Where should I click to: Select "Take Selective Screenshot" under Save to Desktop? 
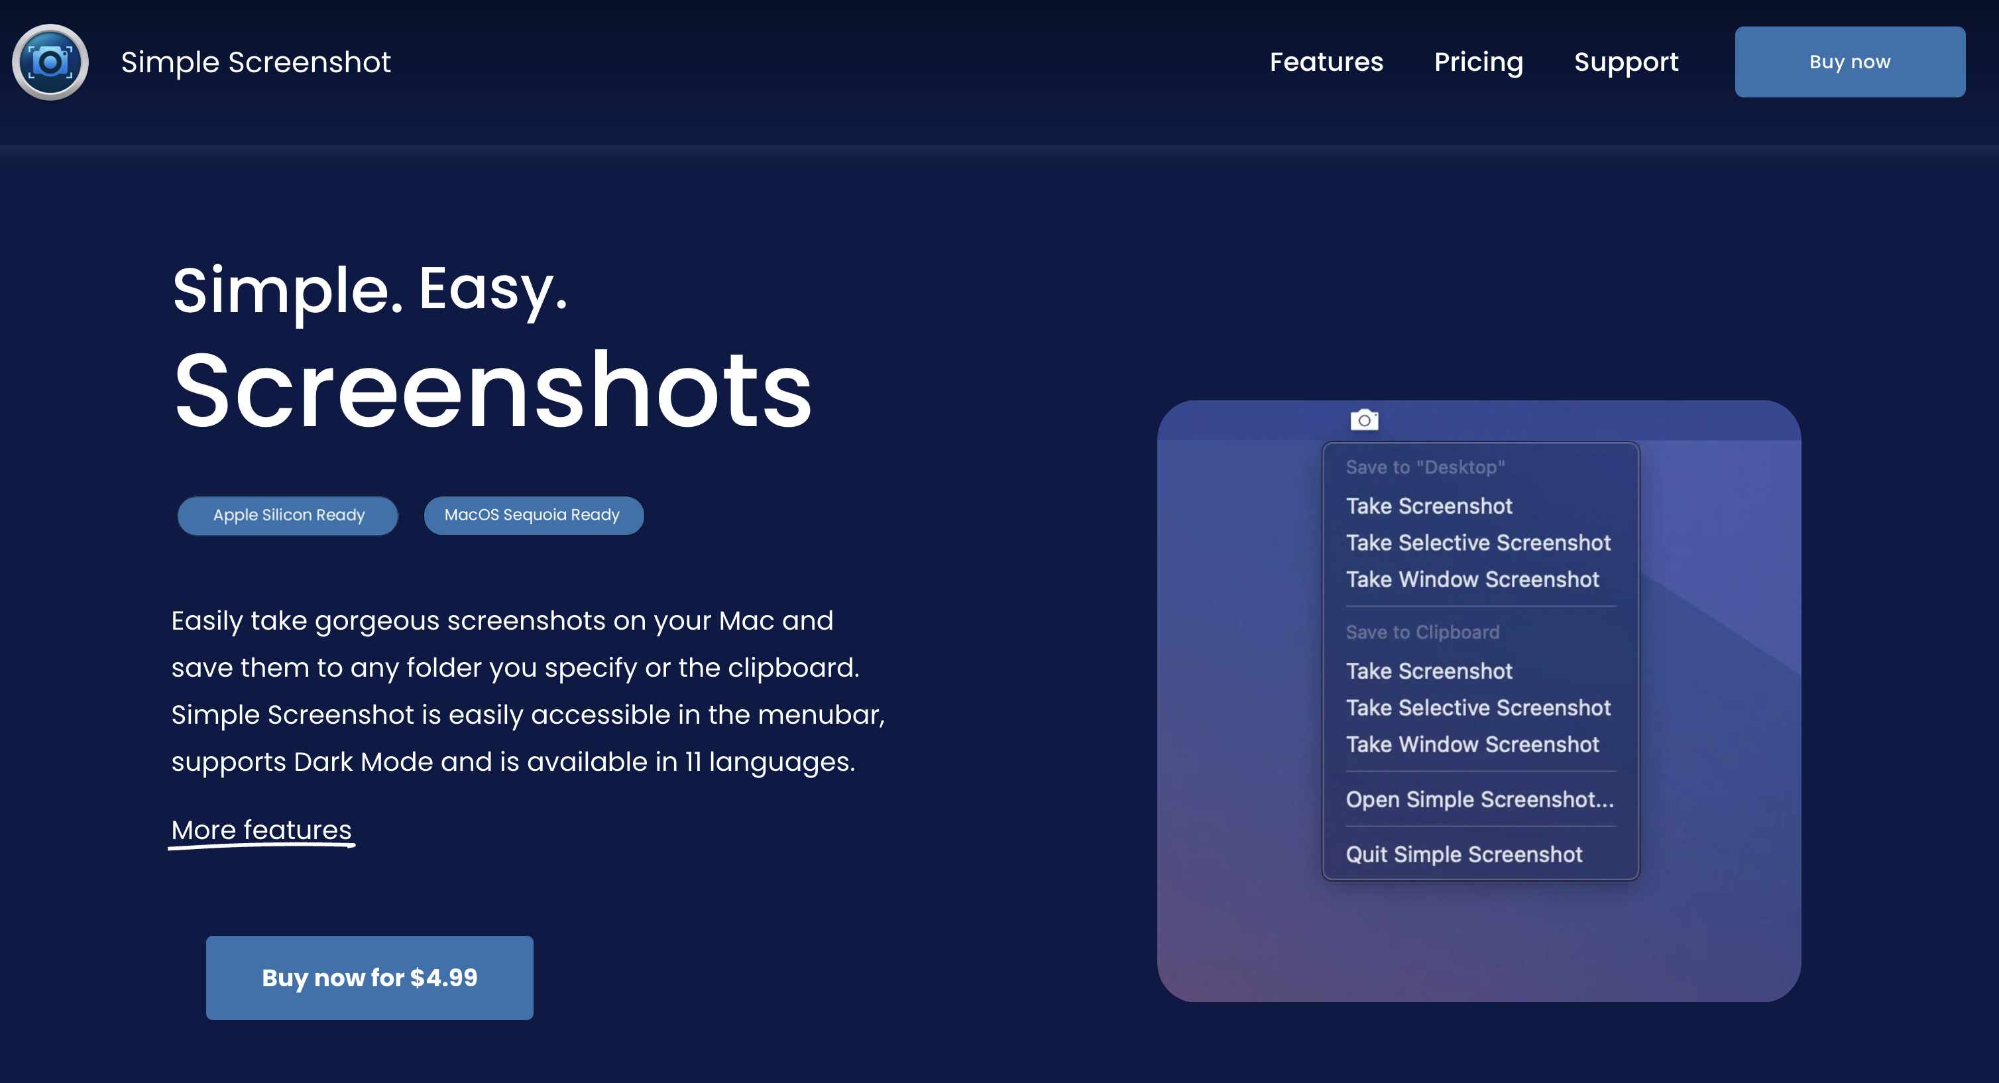(x=1478, y=542)
